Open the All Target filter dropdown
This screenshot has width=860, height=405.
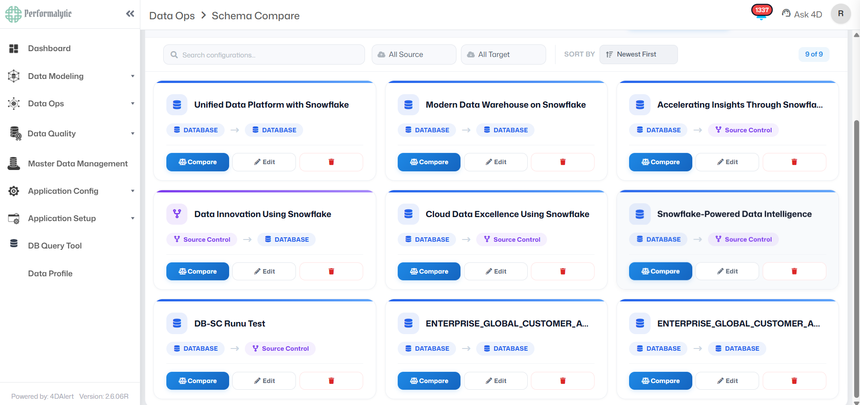click(x=504, y=55)
